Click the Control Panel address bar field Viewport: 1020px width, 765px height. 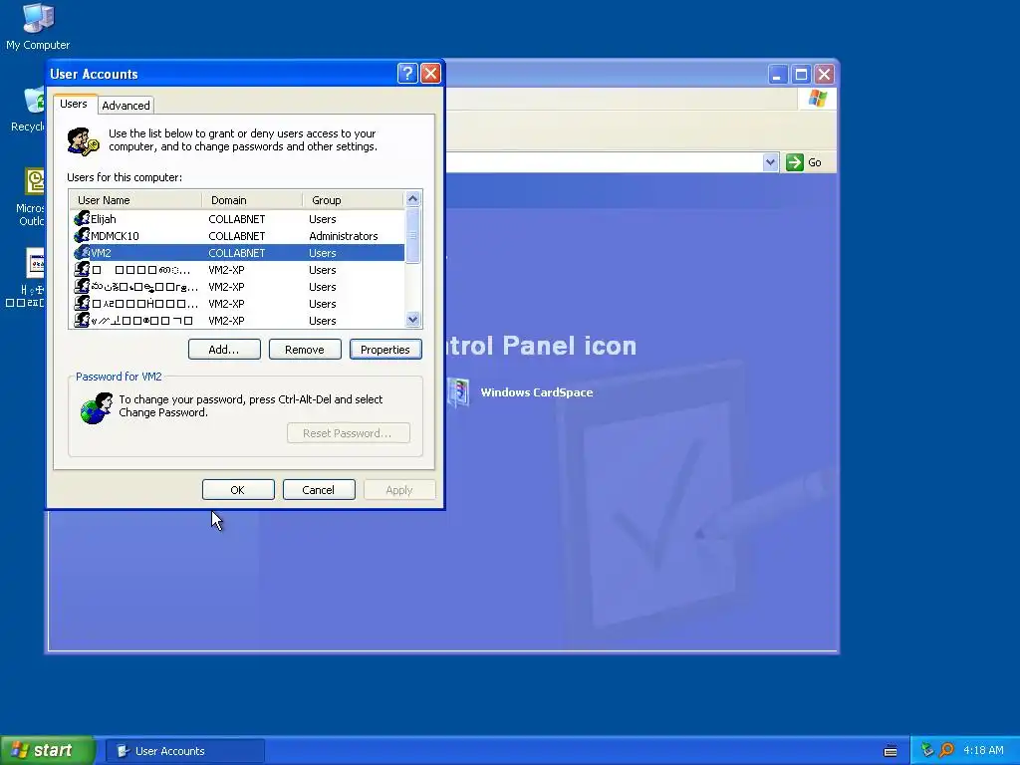click(603, 162)
